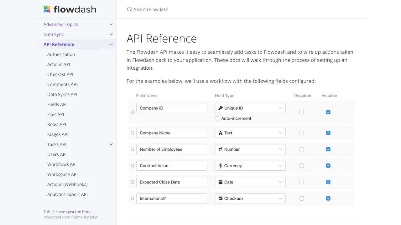Grab the International? row drag handle
The width and height of the screenshot is (401, 225).
(133, 198)
